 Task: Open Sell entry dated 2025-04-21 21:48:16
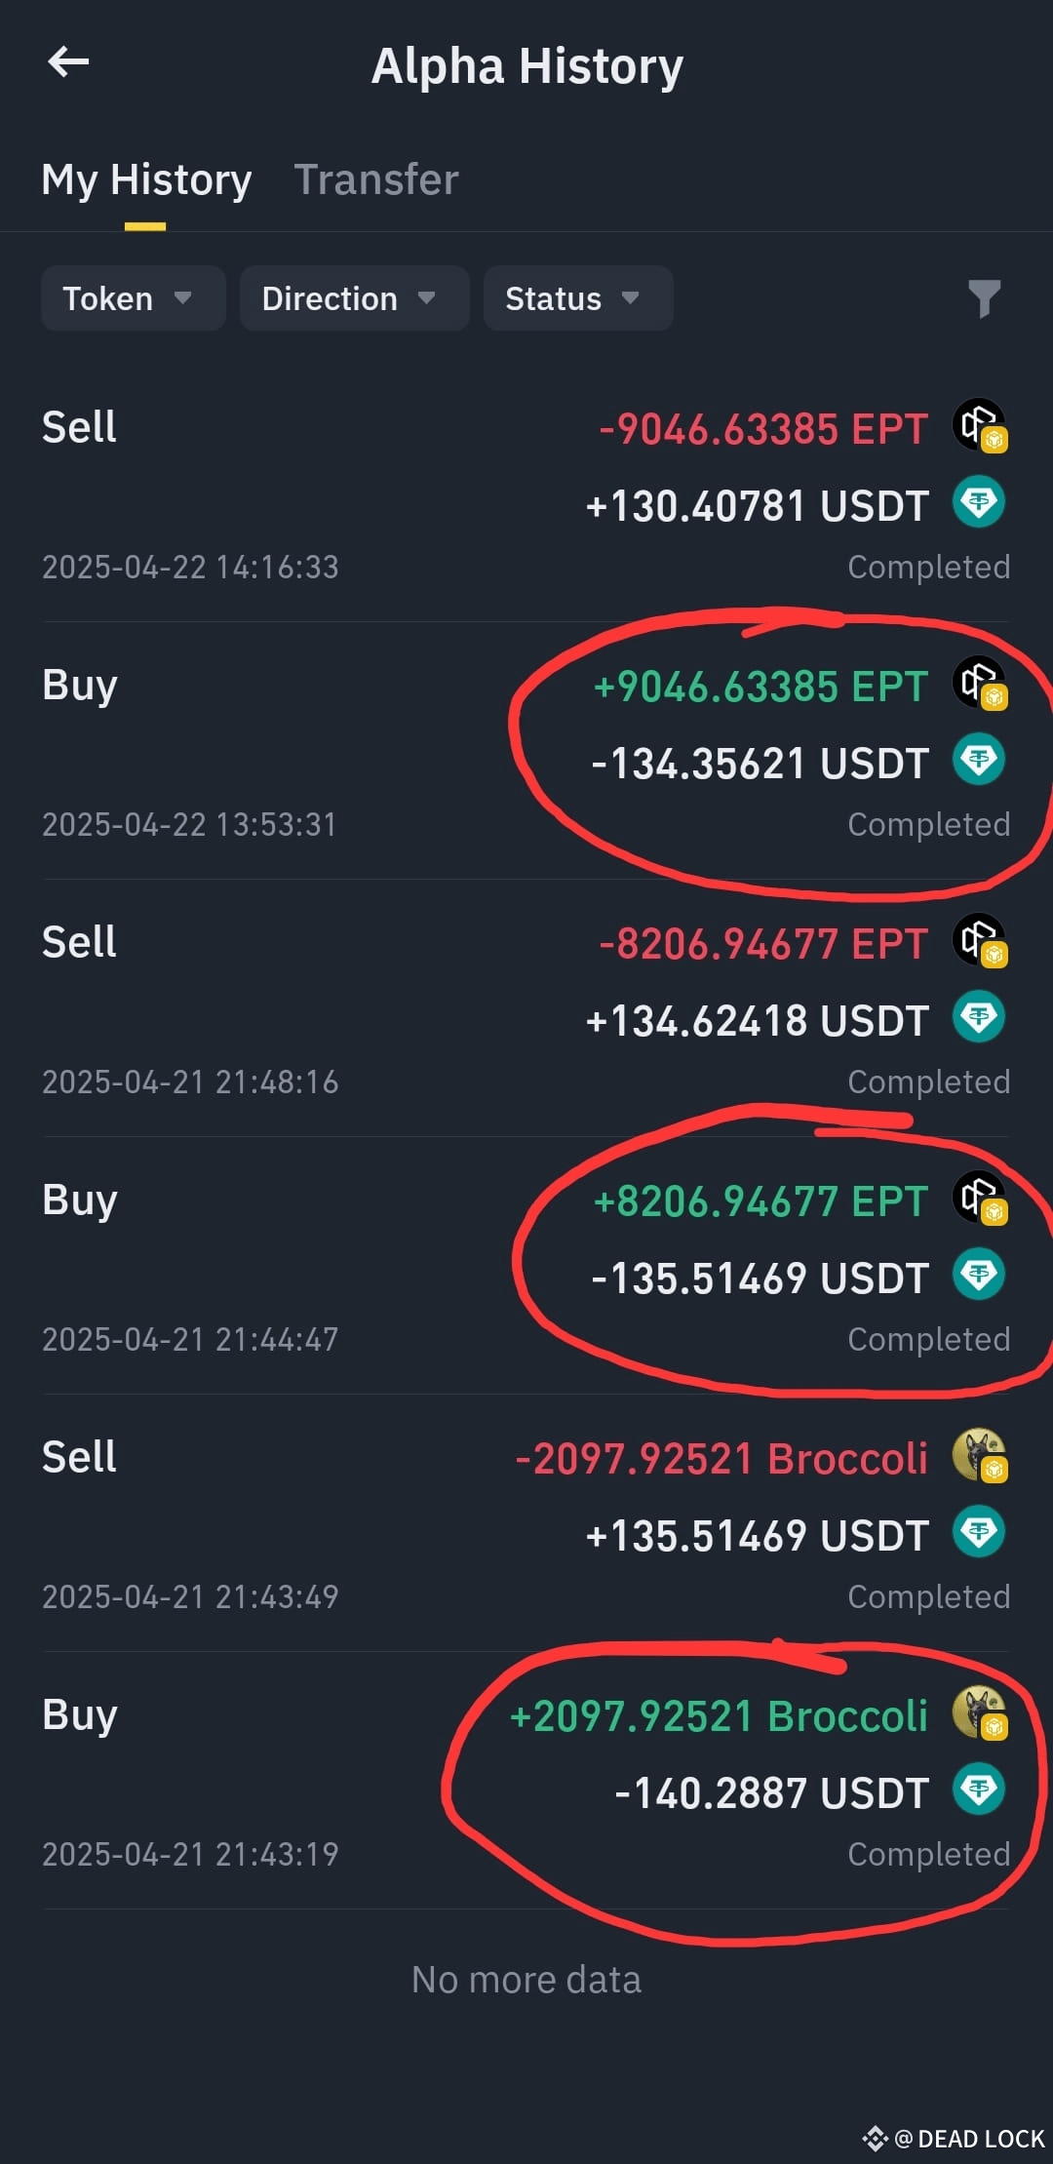pos(526,1009)
